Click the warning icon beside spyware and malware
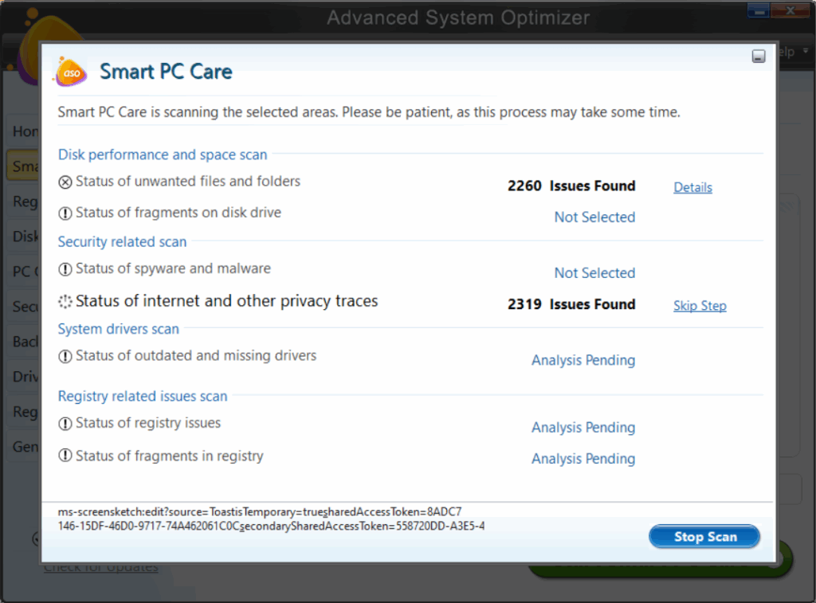816x603 pixels. pos(65,269)
